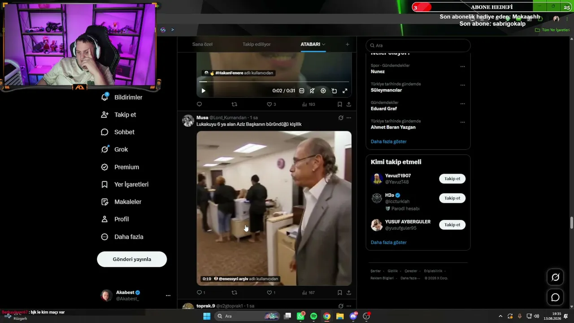Open more options for Eduard Graf trend
The height and width of the screenshot is (323, 574).
[x=462, y=104]
